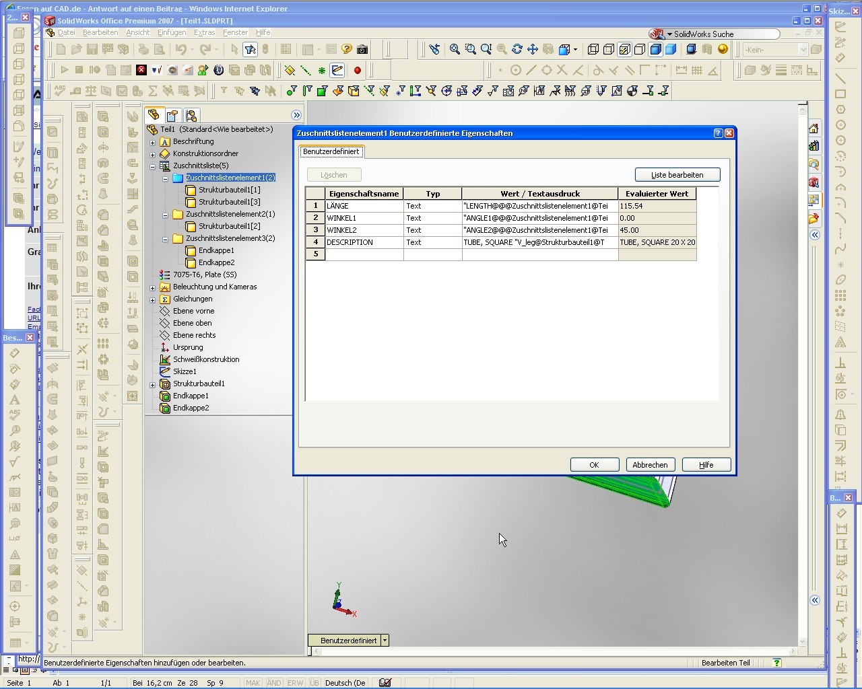This screenshot has width=862, height=689.
Task: Select Endkappe1 under Zuschnittslistenelement3
Action: click(216, 250)
